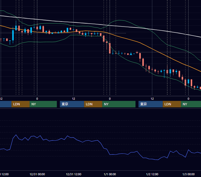Select the 東京 session bar ending near 12/31 12:00

click(72, 104)
